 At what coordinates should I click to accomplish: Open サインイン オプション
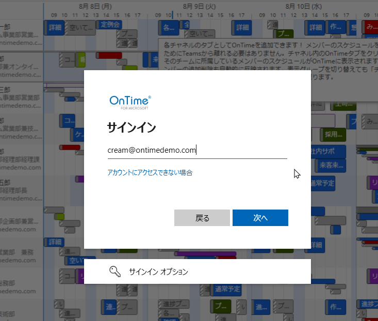pos(198,271)
